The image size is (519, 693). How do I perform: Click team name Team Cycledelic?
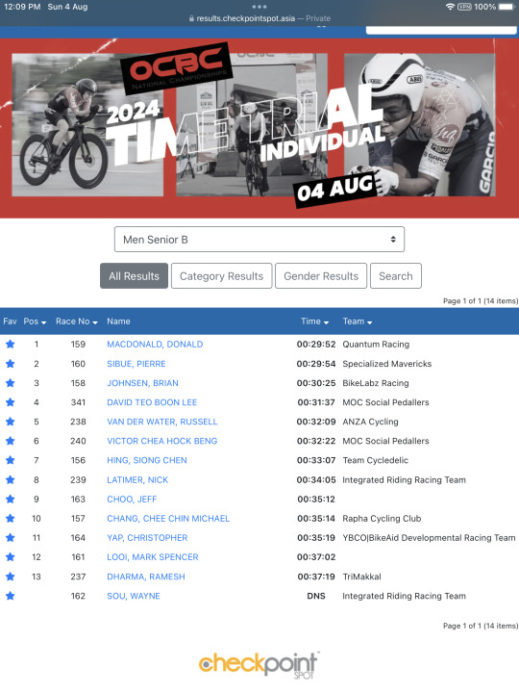[x=375, y=460]
